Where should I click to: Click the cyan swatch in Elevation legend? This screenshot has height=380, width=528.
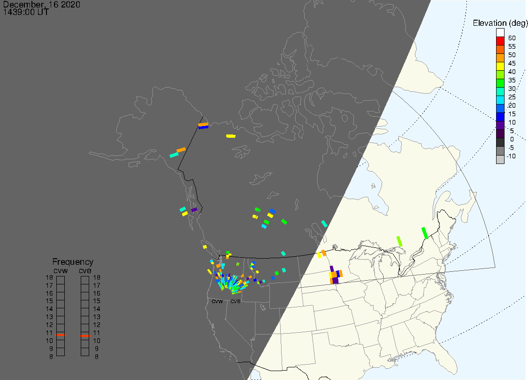coord(500,100)
